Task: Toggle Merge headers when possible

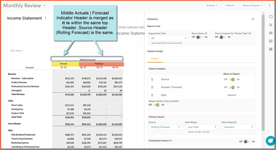Action: point(156,105)
